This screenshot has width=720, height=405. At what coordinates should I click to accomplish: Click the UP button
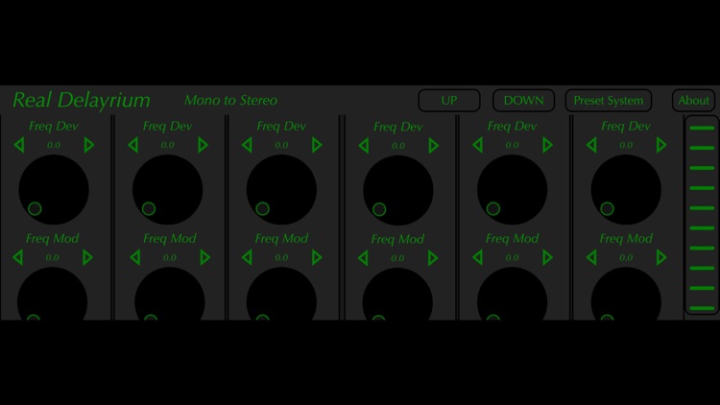point(449,101)
